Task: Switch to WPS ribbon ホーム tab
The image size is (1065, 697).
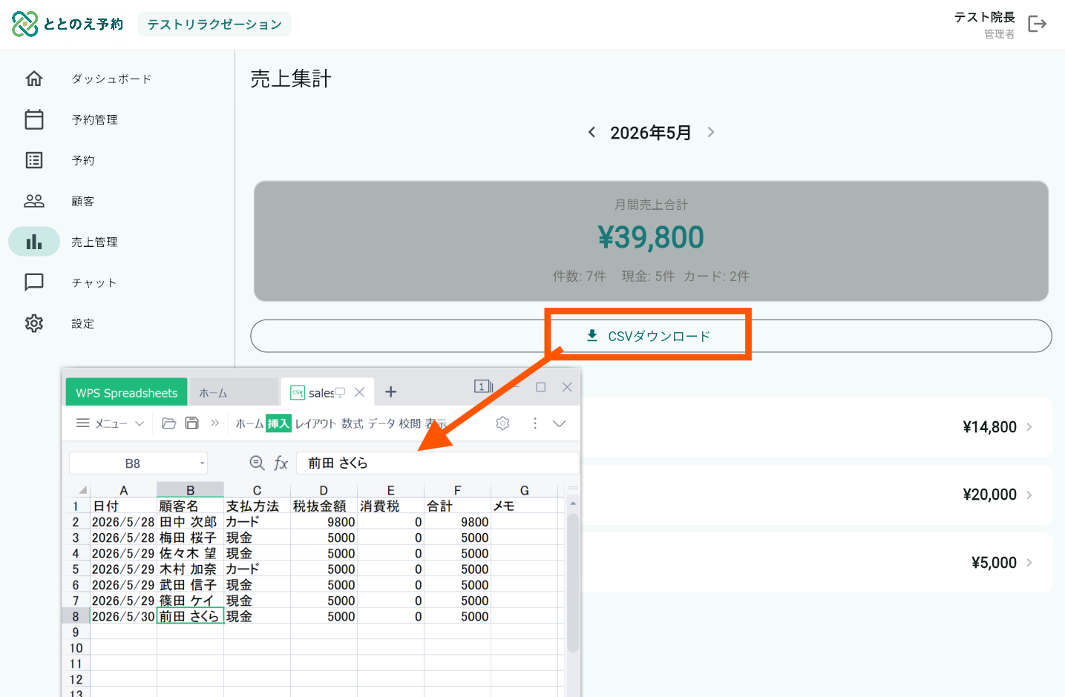Action: pyautogui.click(x=249, y=423)
